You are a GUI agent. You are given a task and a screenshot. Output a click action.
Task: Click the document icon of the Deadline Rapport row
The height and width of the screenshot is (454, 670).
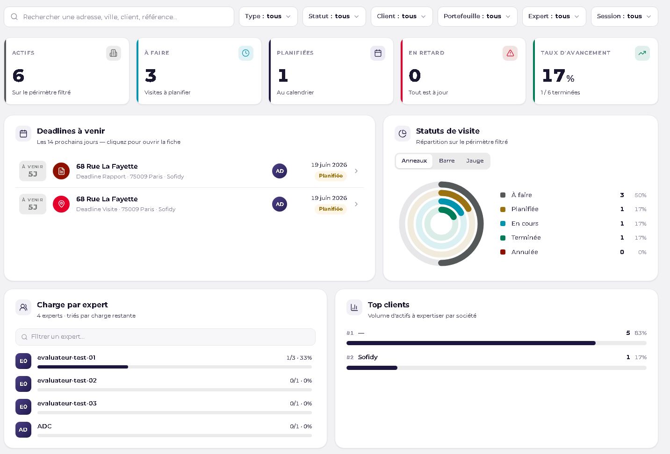tap(61, 171)
